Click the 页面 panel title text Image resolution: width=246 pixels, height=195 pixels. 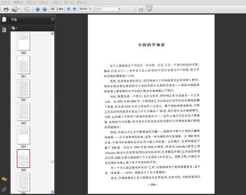click(x=14, y=19)
